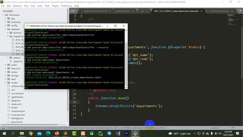Change syntax via PHP status label
Image resolution: width=243 pixels, height=137 pixels.
click(x=233, y=128)
